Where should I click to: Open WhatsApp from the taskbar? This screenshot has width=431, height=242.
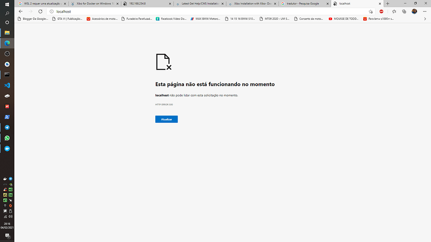7,138
